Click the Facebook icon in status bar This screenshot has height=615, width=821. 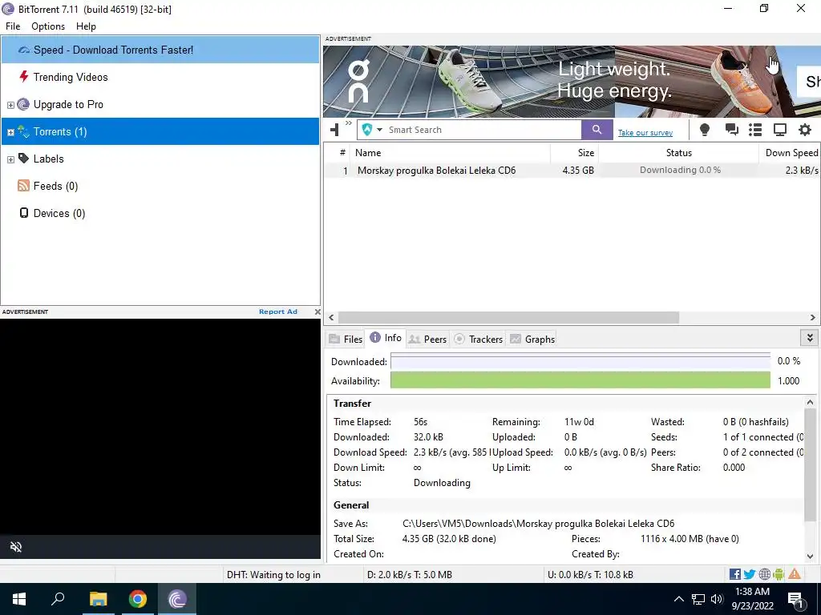735,574
